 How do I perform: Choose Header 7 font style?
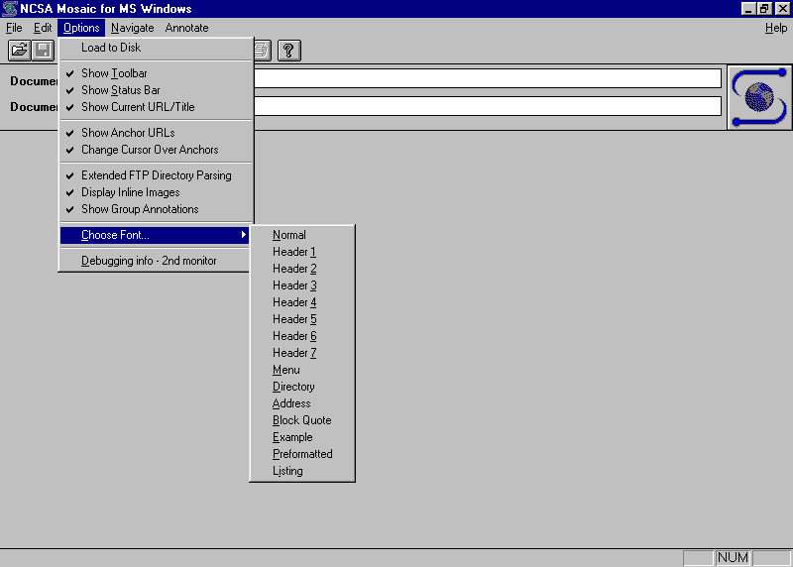click(302, 353)
